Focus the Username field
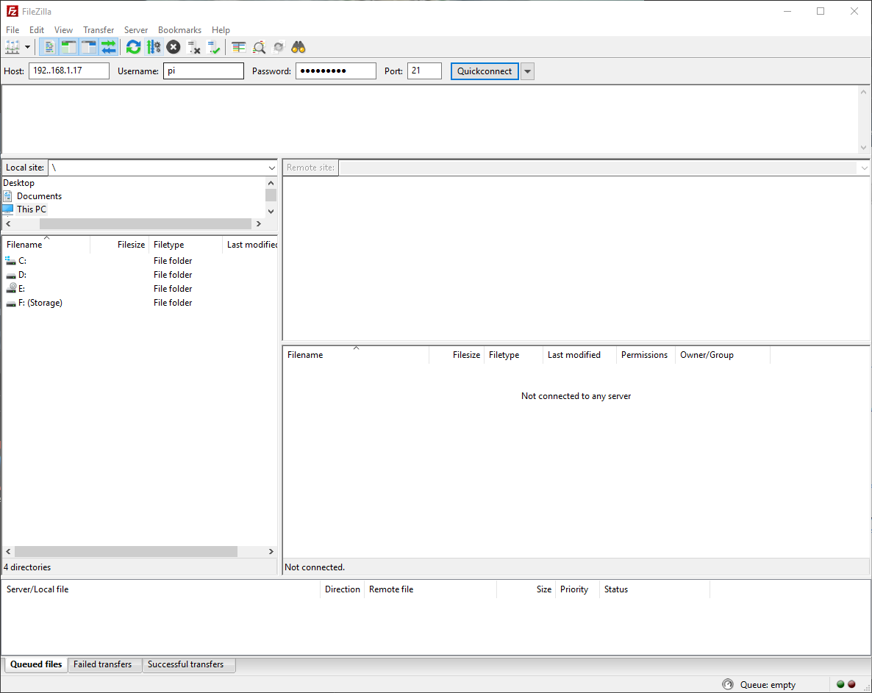This screenshot has height=693, width=872. 204,71
